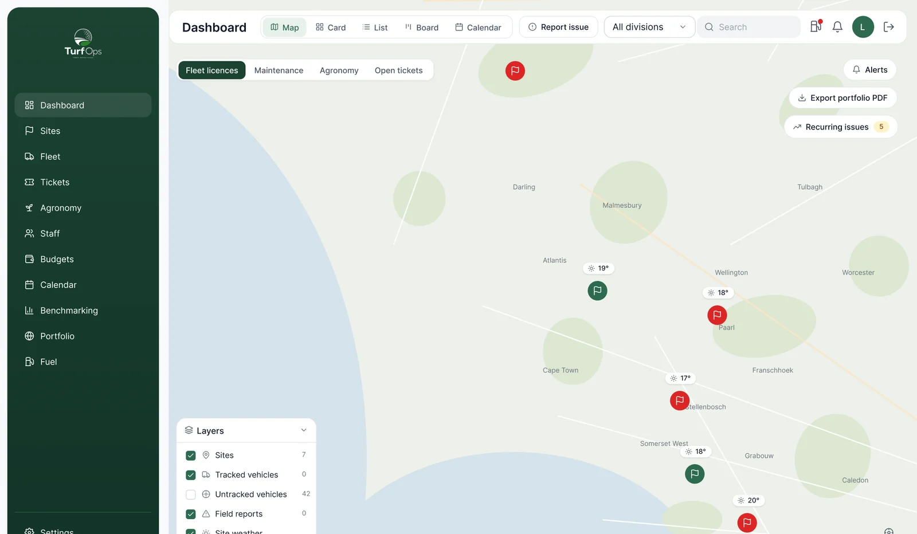917x534 pixels.
Task: Select the Agronomy map filter tab
Action: 339,70
